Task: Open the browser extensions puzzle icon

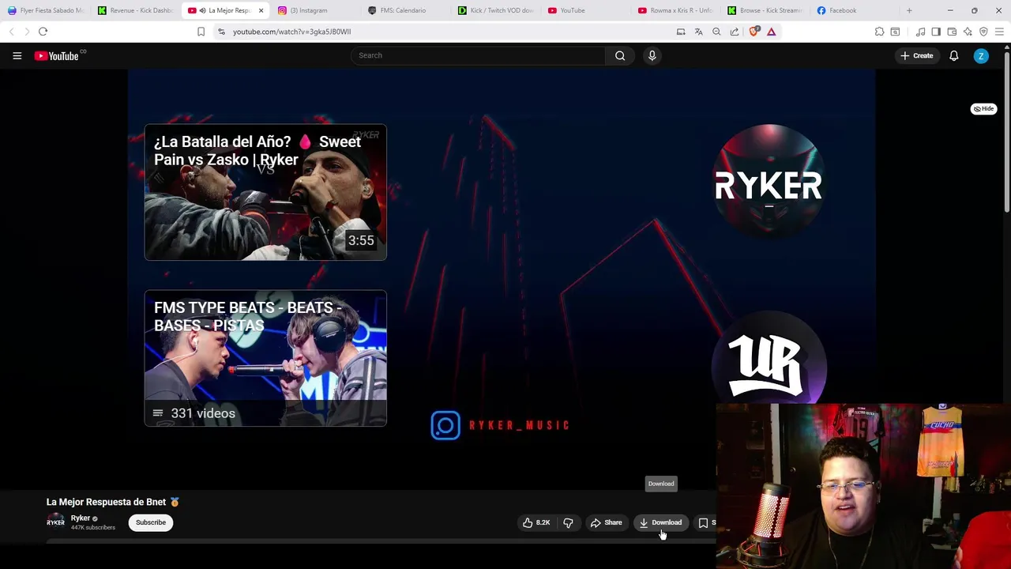Action: 879,32
